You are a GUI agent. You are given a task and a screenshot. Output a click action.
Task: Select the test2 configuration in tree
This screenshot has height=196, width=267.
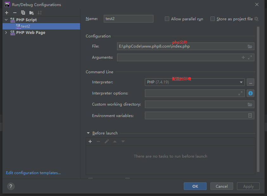(26, 26)
